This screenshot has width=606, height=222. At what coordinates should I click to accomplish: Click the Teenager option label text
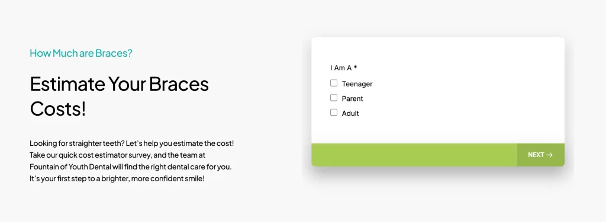coord(357,84)
